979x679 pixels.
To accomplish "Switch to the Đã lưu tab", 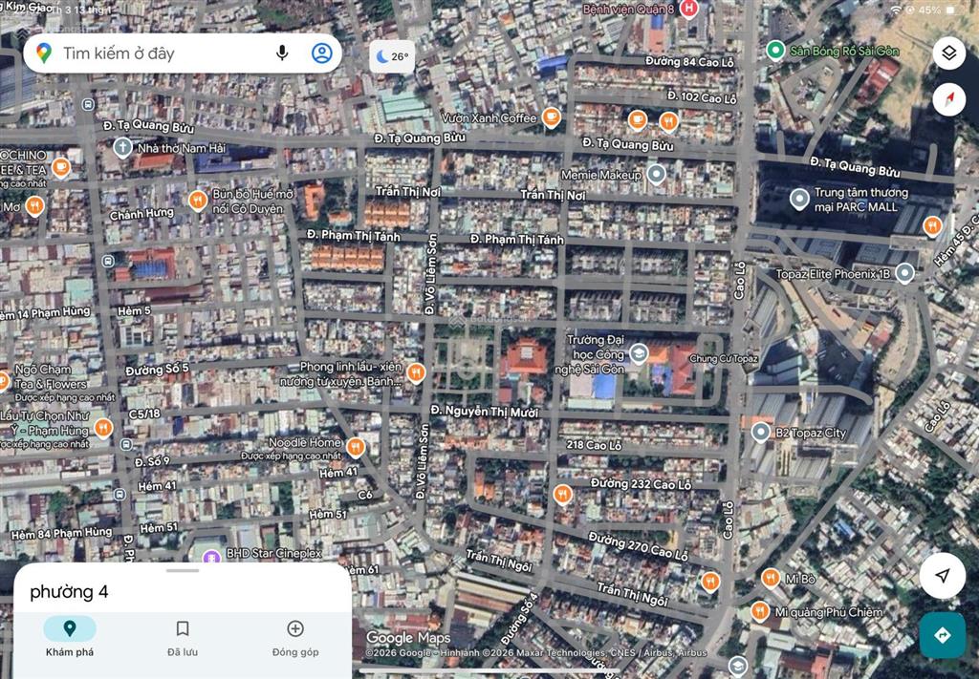I will 182,637.
